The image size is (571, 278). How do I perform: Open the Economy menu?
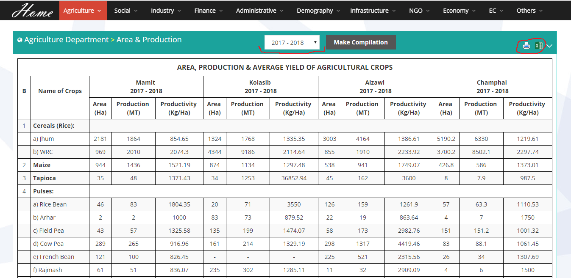[459, 11]
